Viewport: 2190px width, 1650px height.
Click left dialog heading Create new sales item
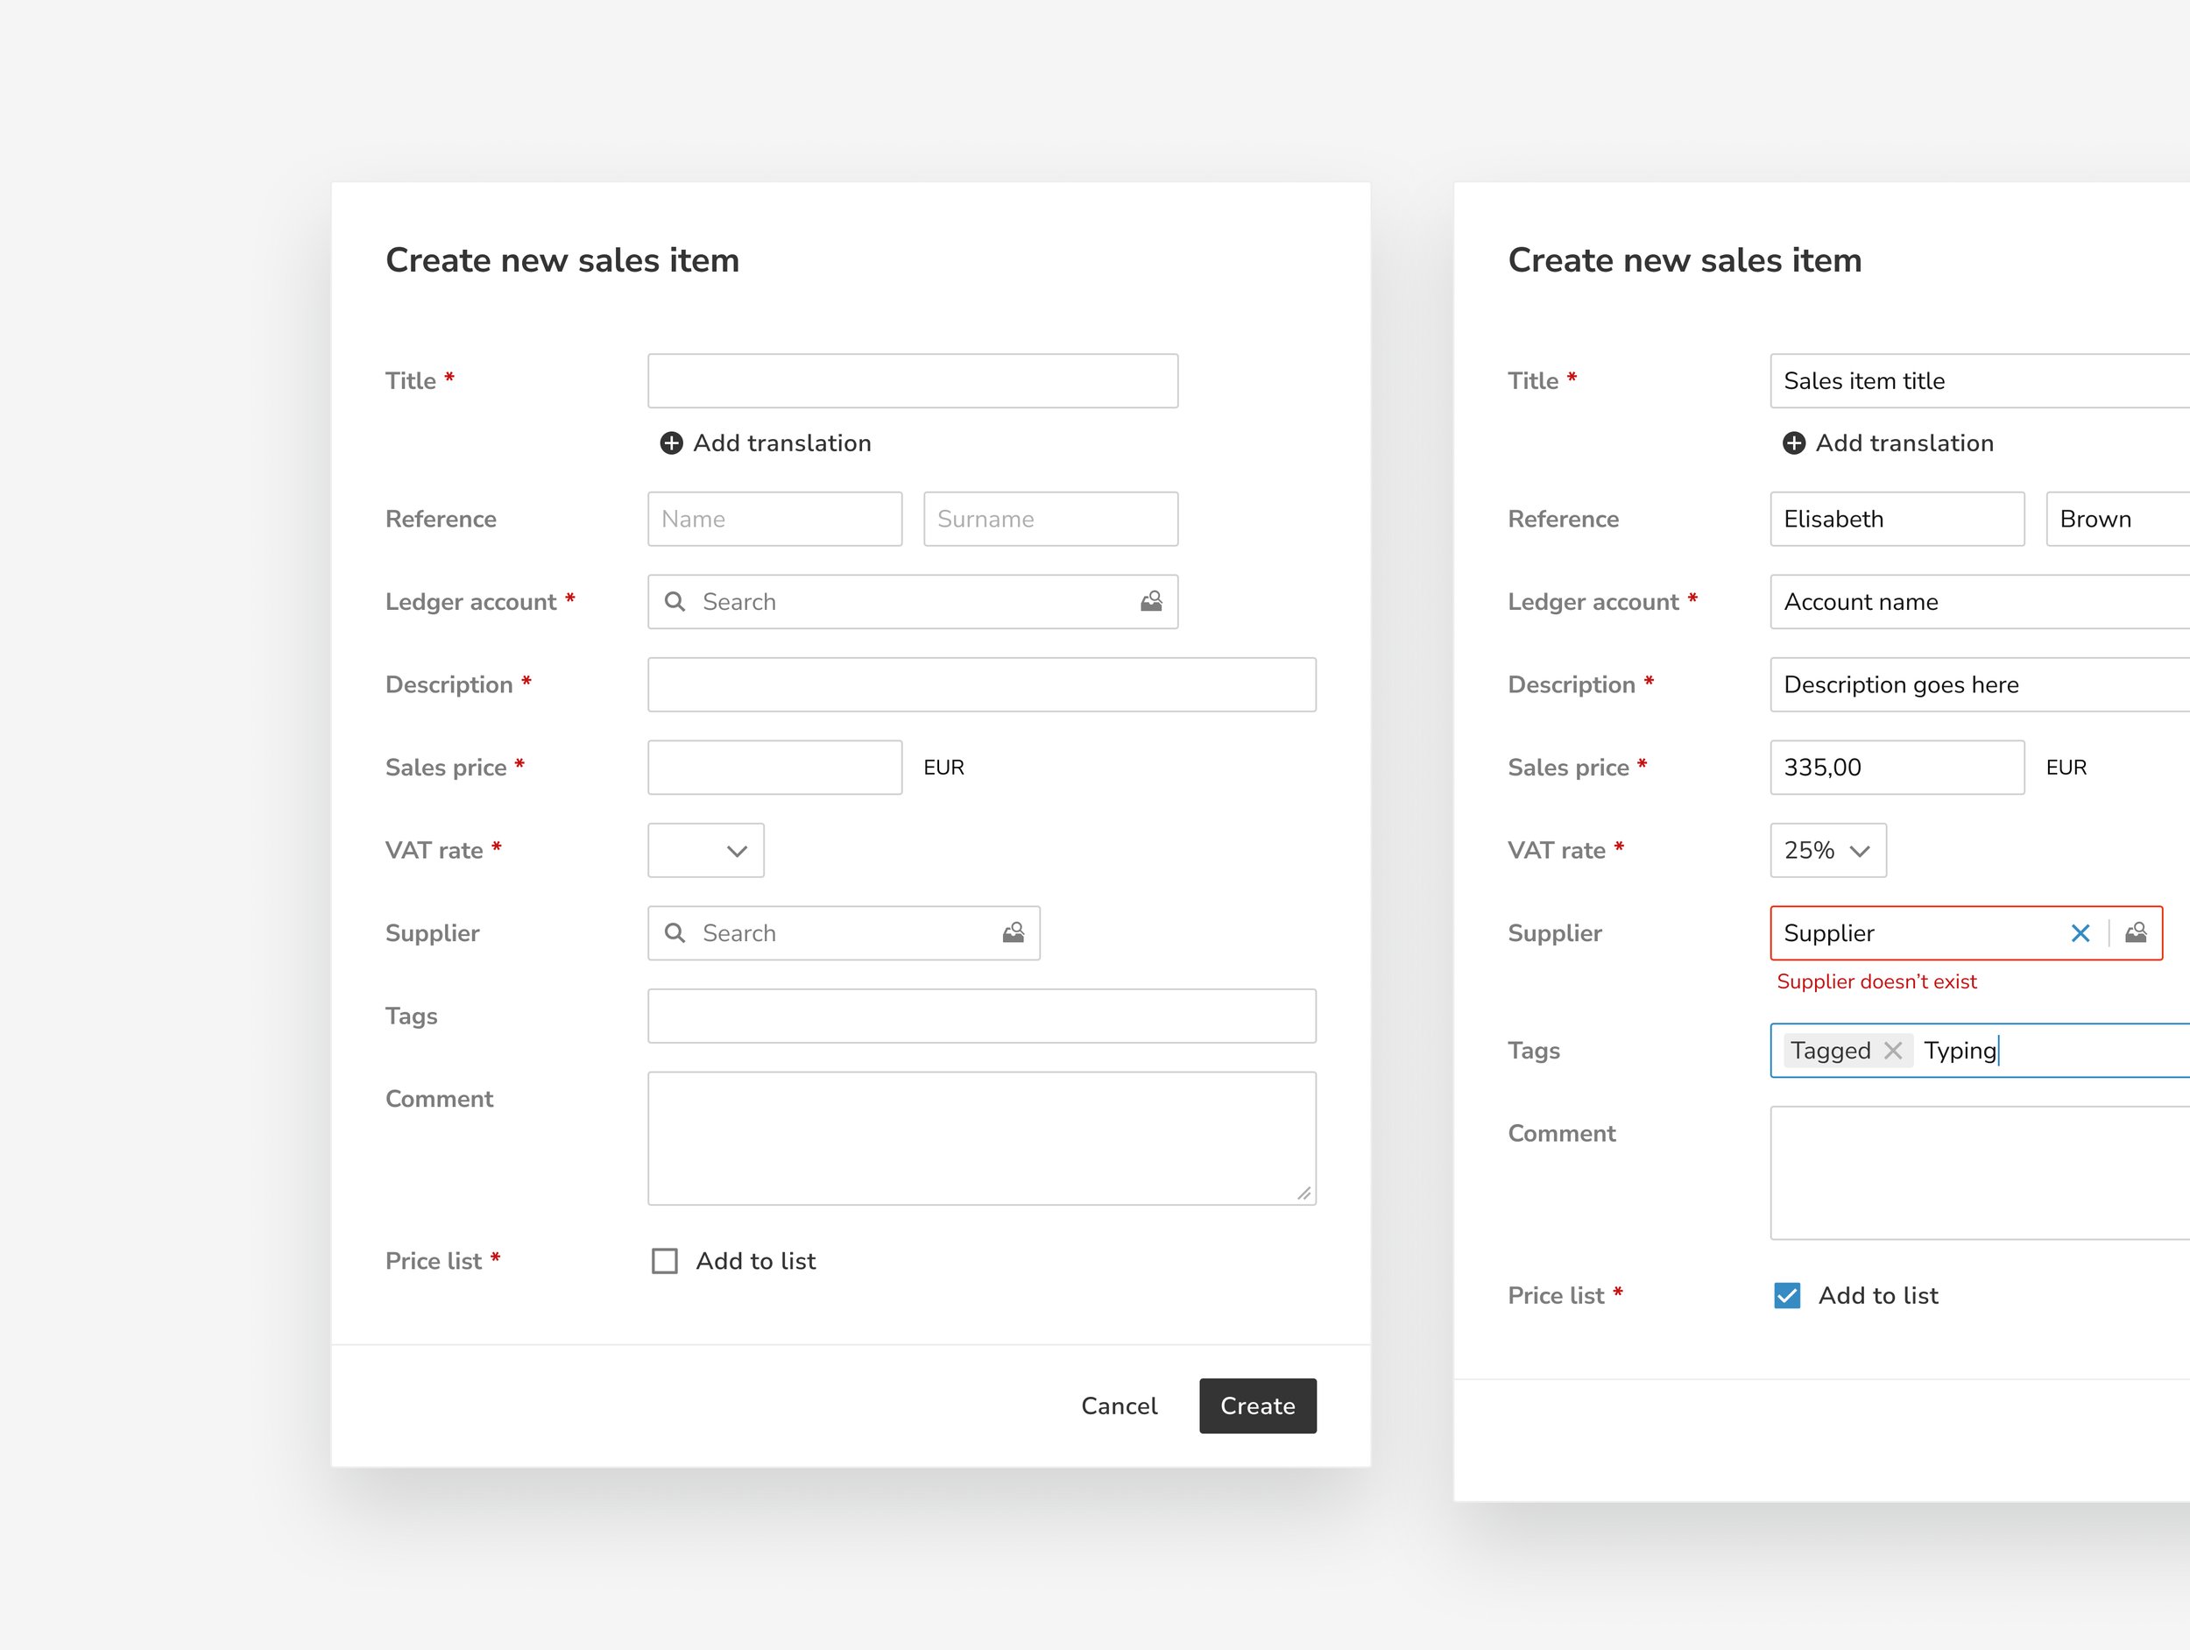562,259
